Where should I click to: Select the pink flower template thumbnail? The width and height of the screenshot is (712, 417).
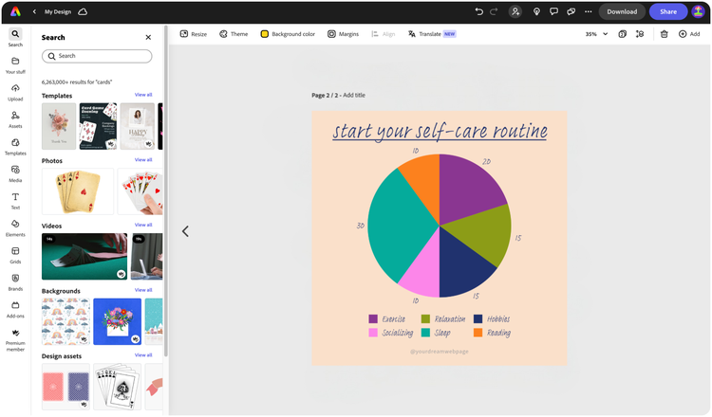coord(59,126)
